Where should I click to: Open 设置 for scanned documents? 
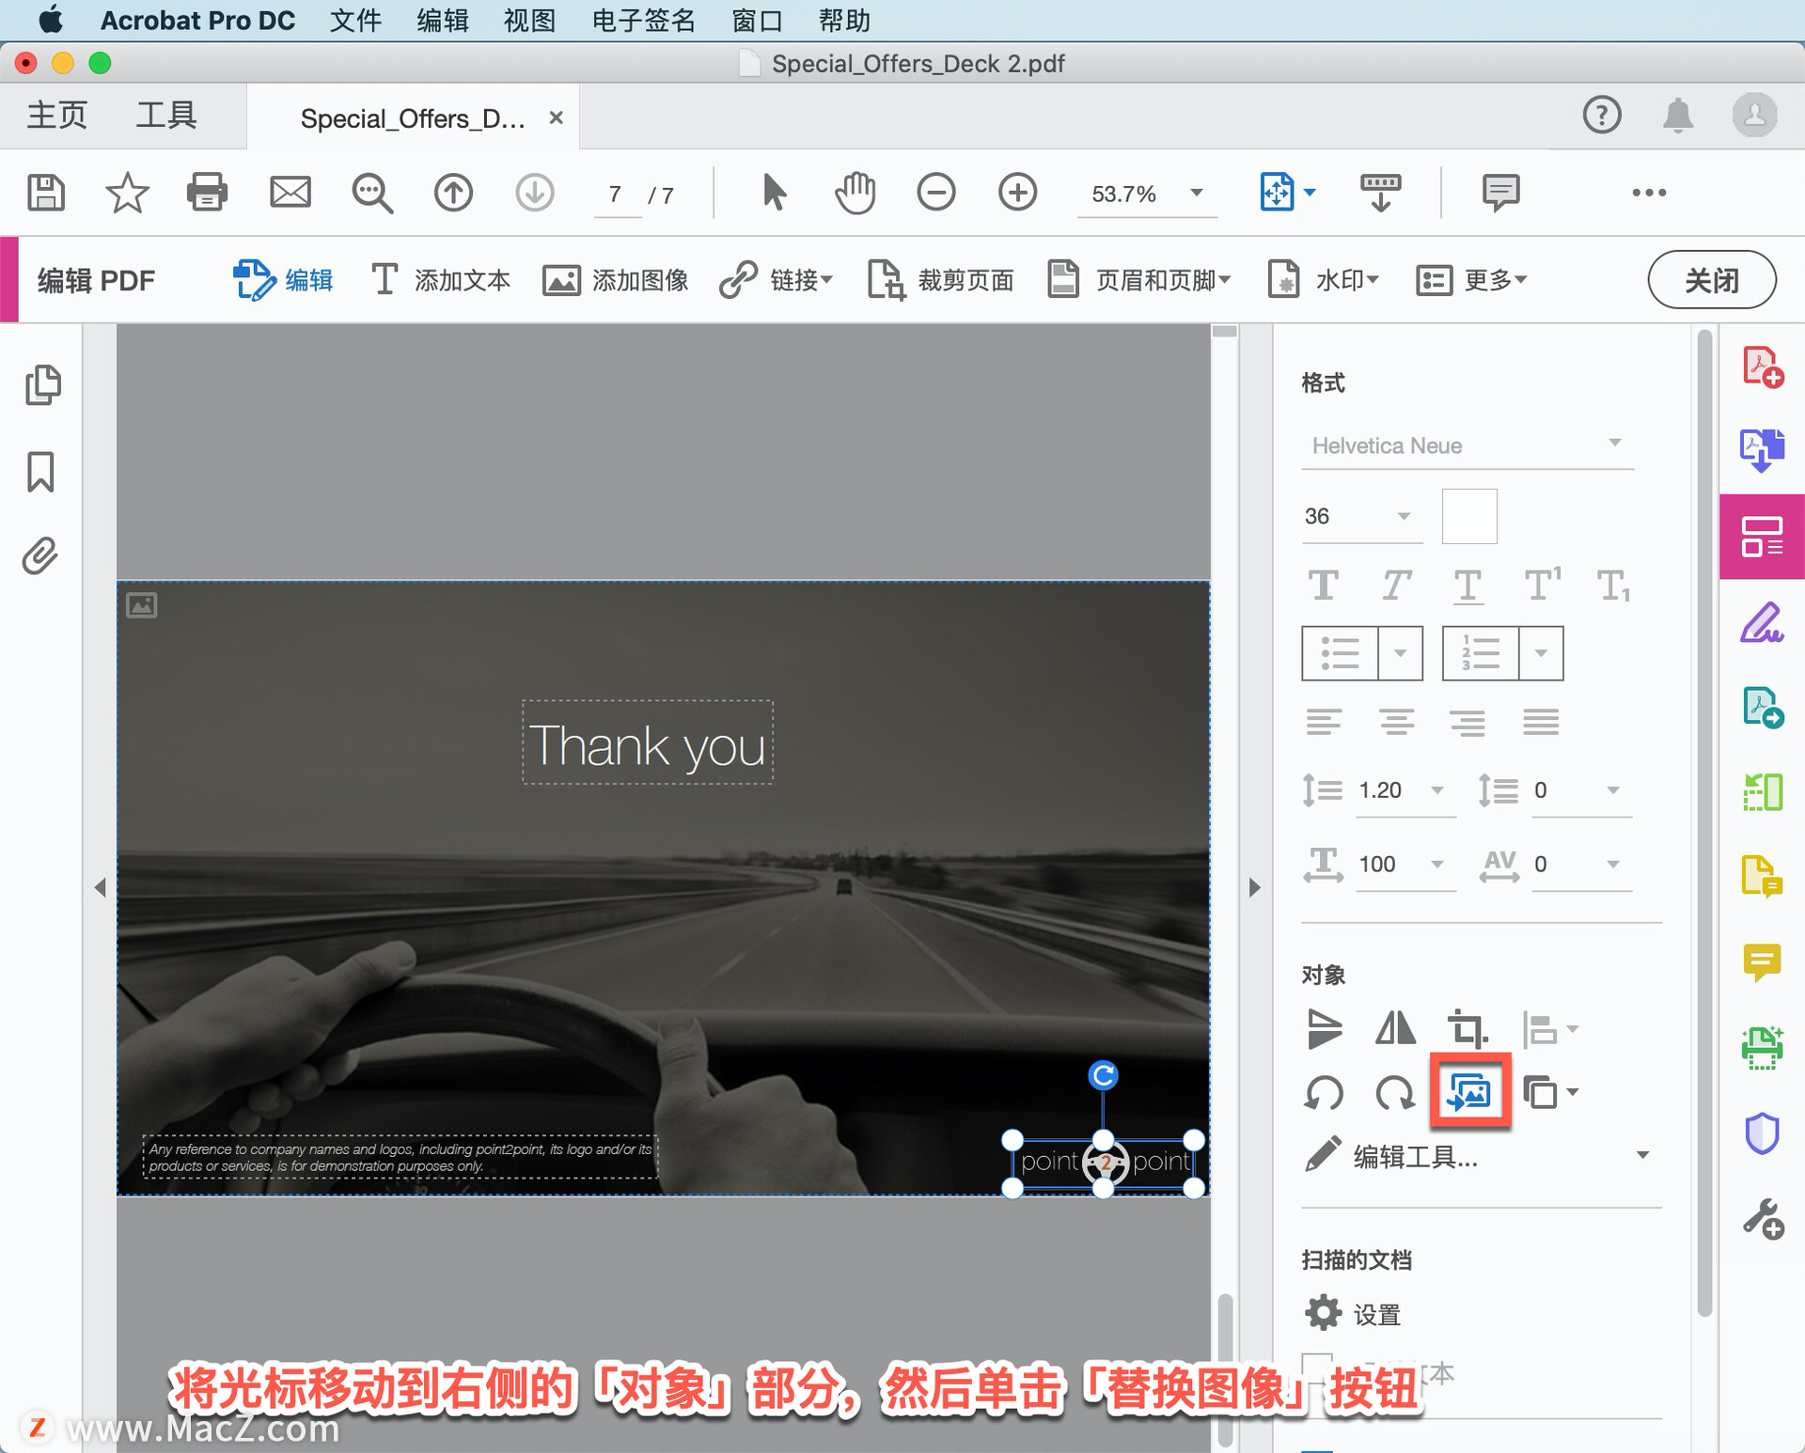(1353, 1314)
